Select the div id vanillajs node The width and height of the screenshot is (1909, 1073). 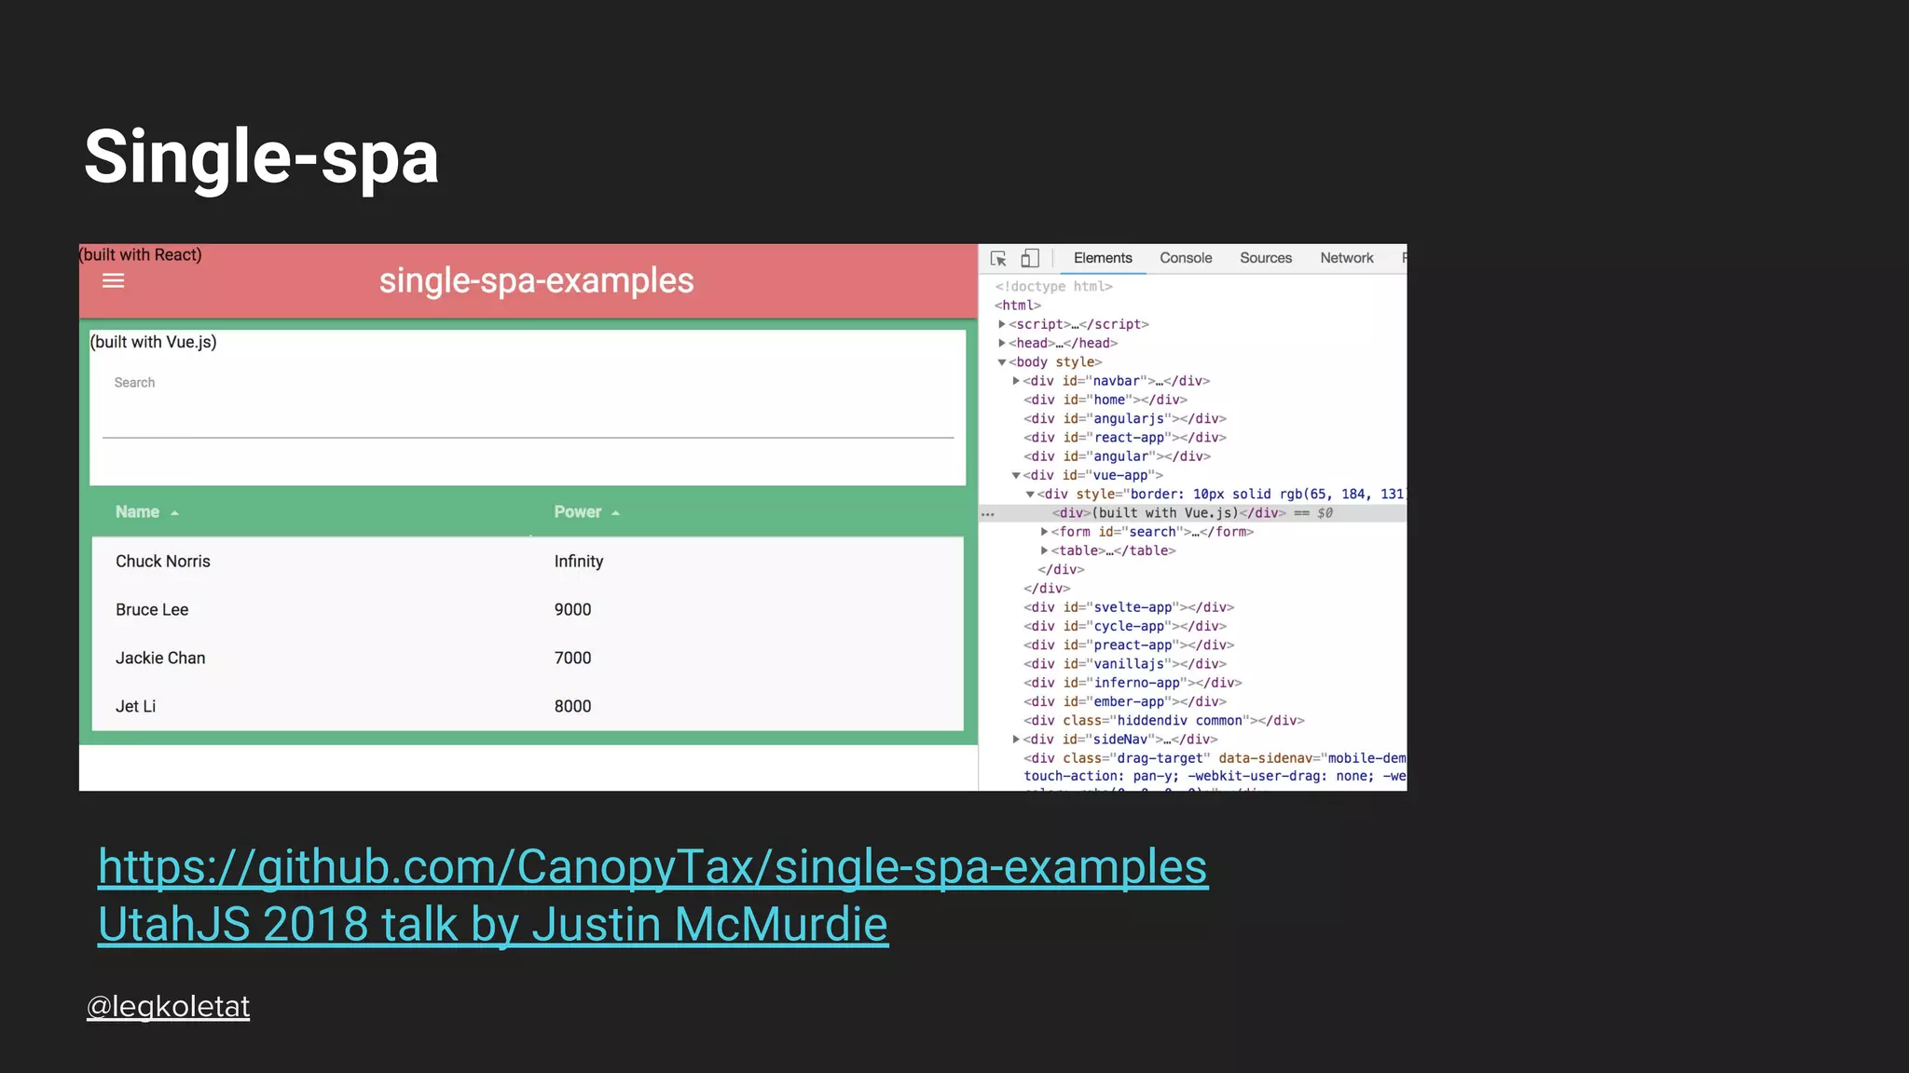point(1125,664)
